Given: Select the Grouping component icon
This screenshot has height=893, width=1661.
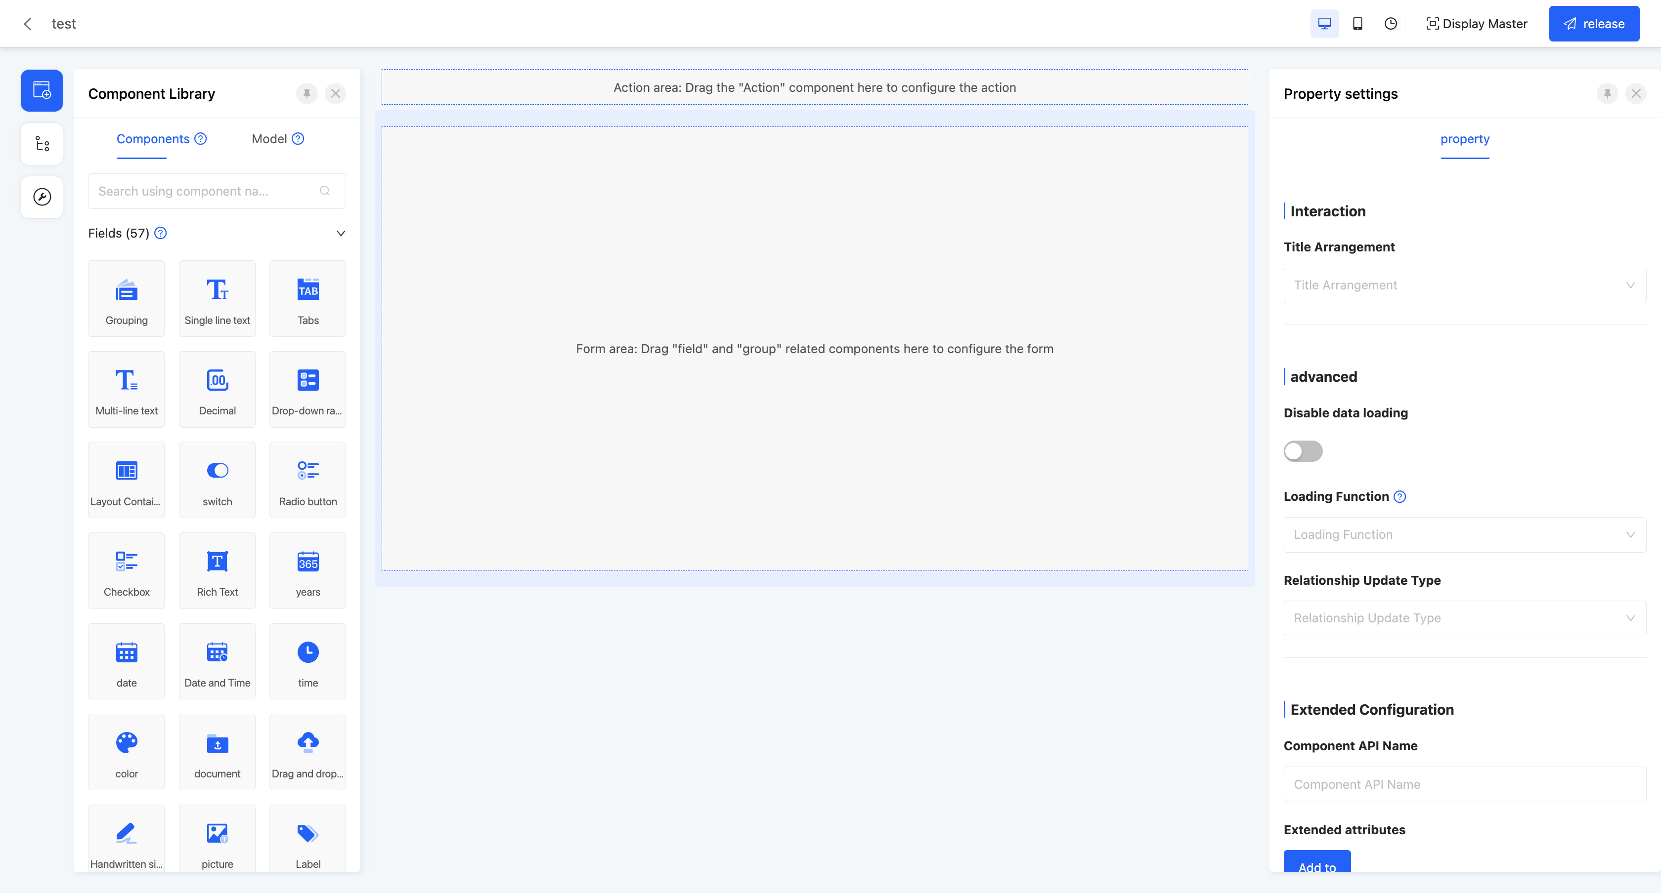Looking at the screenshot, I should [x=127, y=290].
